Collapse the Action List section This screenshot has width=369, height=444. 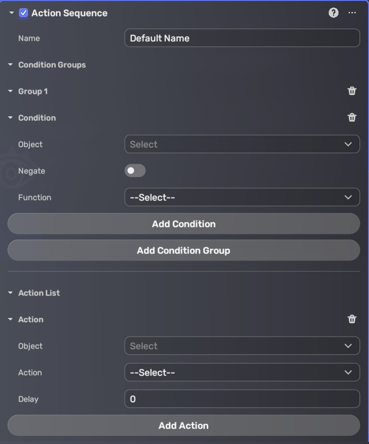pos(10,293)
